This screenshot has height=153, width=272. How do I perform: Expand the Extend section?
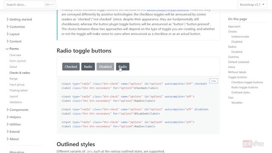(x=13, y=132)
